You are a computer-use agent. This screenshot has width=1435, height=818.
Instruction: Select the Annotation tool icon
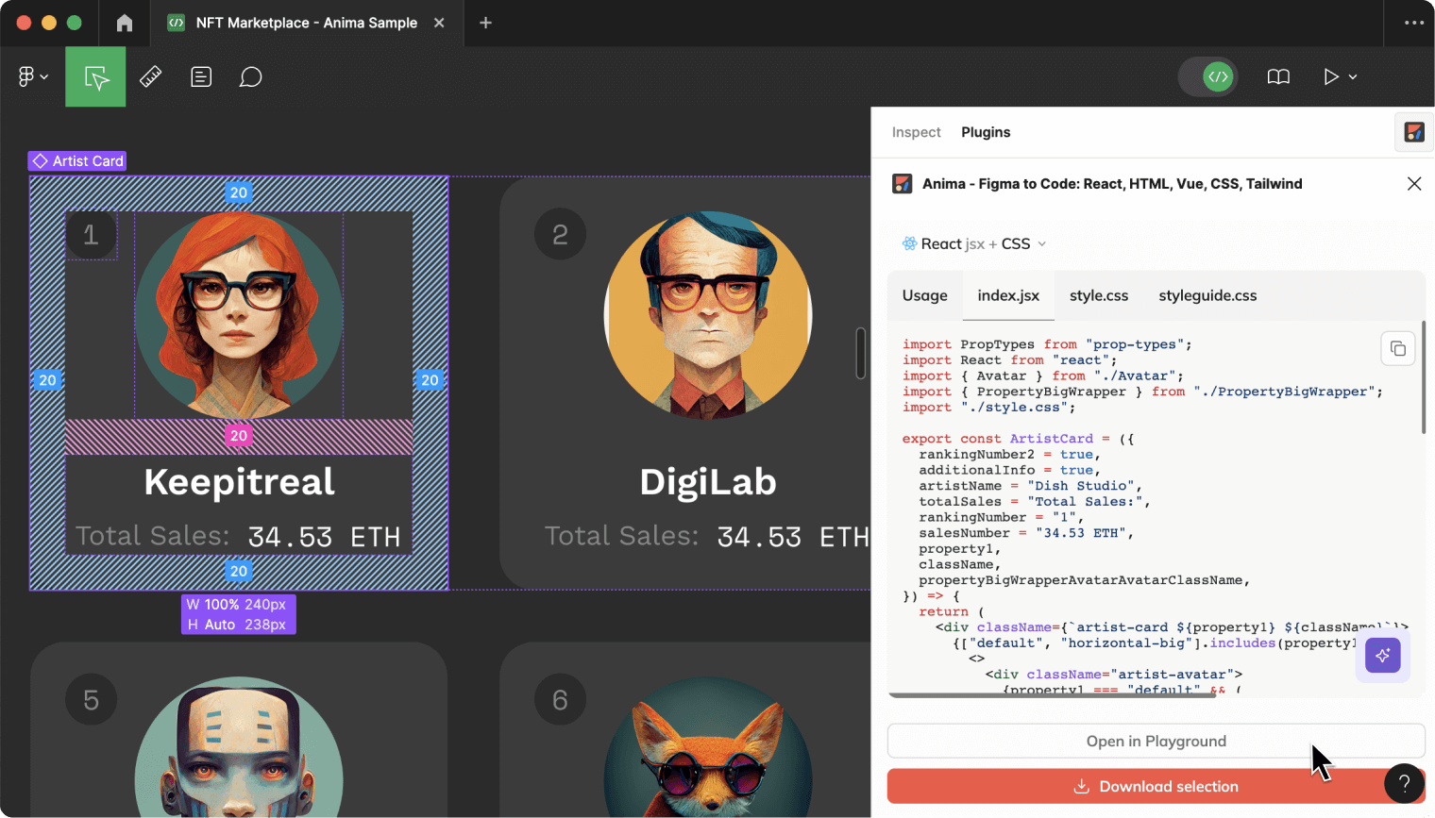[201, 76]
